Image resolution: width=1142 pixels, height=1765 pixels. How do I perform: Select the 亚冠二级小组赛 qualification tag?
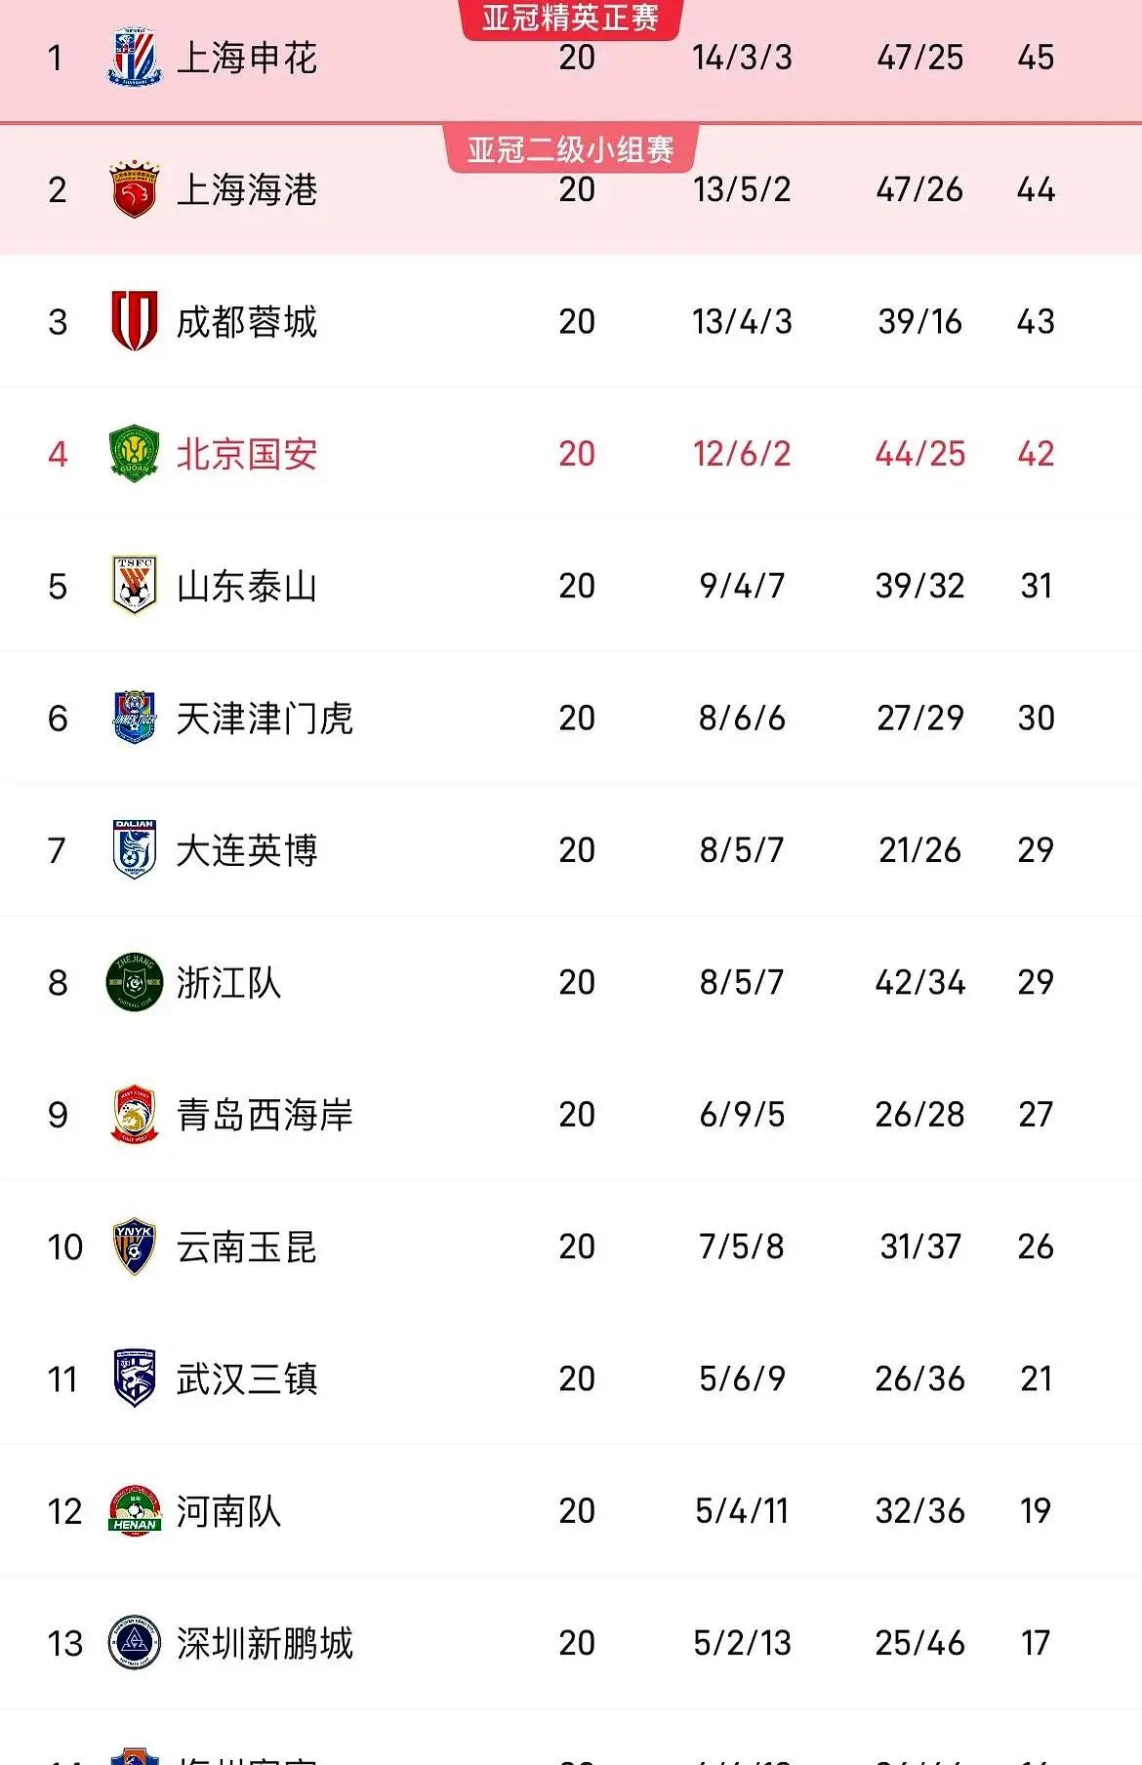pyautogui.click(x=570, y=149)
